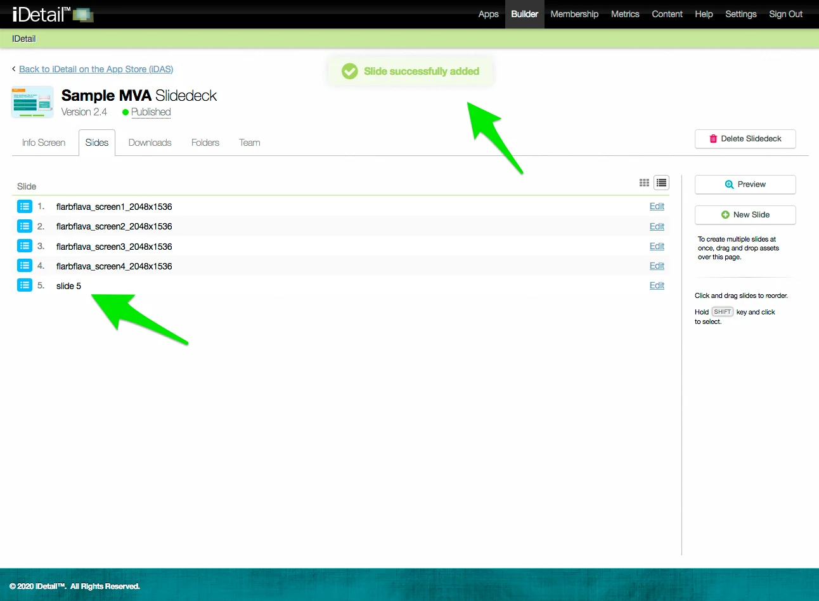
Task: Click the 'Slide' column header
Action: point(27,186)
